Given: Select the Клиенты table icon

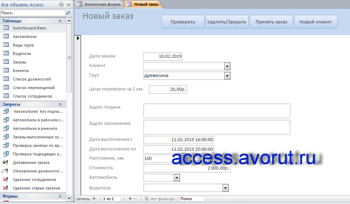Looking at the screenshot, I should tap(6, 70).
